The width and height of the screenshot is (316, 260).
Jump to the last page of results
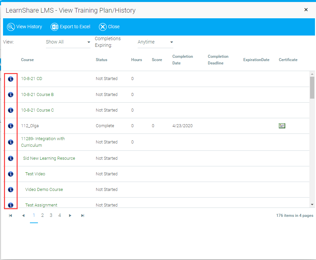82,216
